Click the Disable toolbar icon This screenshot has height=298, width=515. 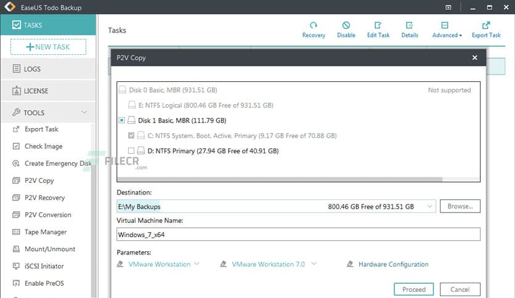[346, 26]
